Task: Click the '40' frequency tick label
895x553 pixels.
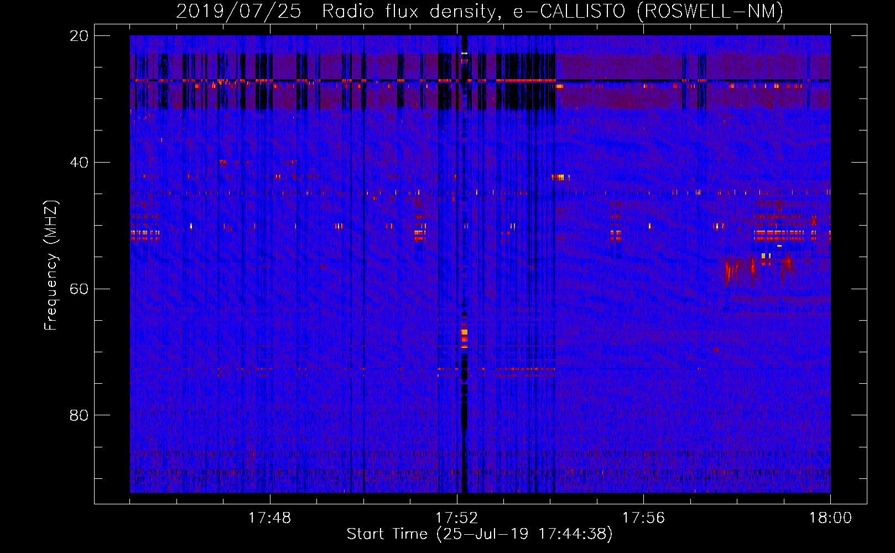Action: pyautogui.click(x=79, y=163)
